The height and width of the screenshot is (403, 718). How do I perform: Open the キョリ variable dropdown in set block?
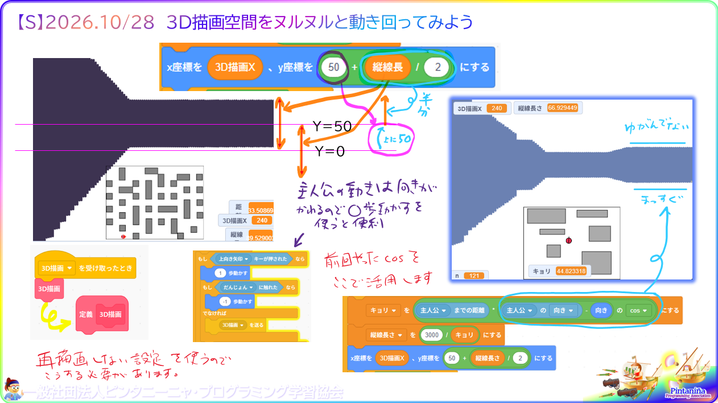click(x=383, y=311)
